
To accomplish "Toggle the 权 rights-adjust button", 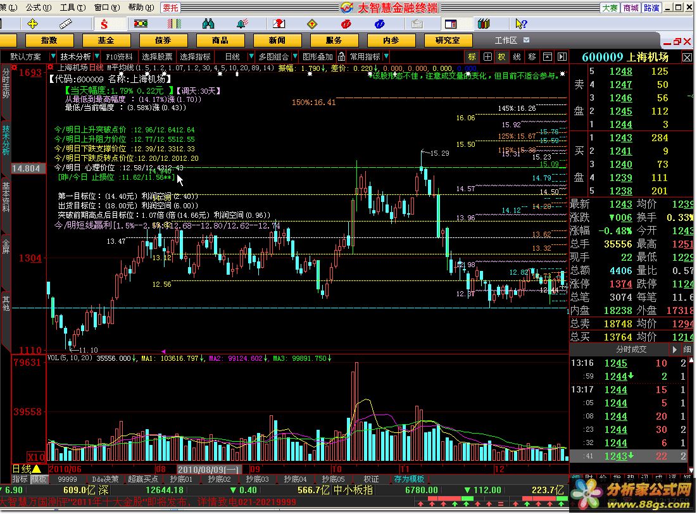I will (502, 56).
